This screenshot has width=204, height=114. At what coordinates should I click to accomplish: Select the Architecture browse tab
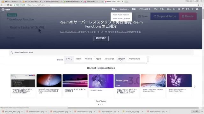[135, 59]
